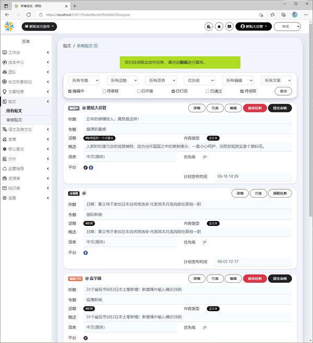Click the notification bell icon
Screen dimensions: 313x343
219,26
